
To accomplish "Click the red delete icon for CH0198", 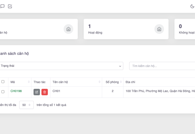I will point(45,92).
